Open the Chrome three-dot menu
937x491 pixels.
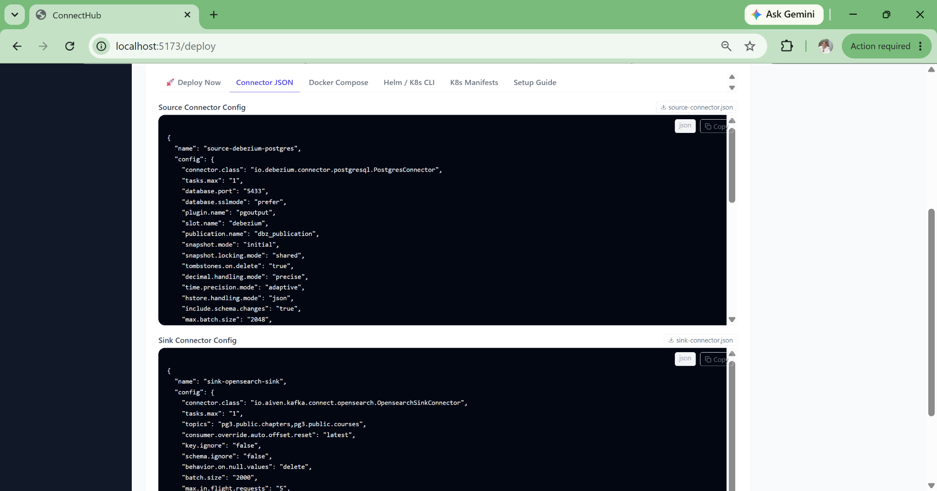tap(921, 46)
